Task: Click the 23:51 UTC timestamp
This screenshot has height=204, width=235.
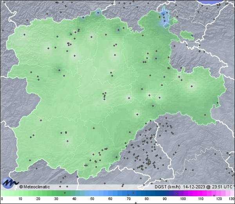Action: point(221,187)
